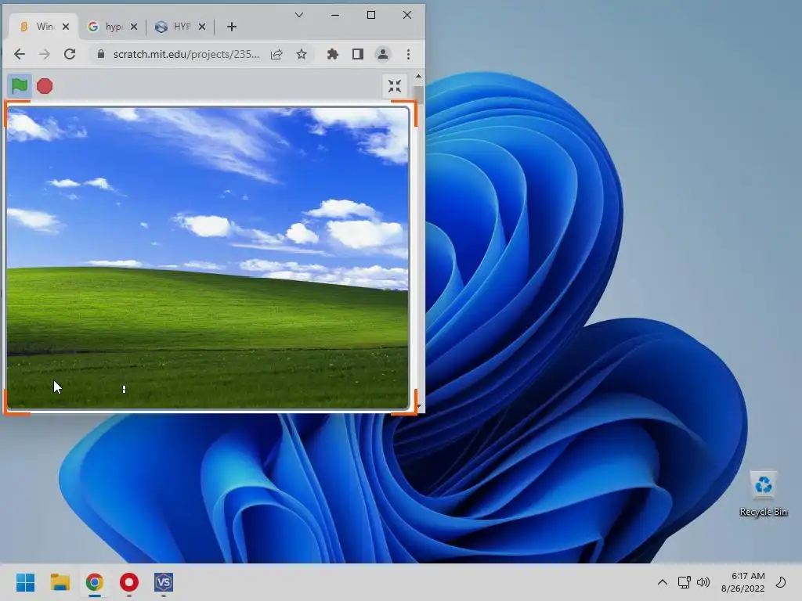View site information lock icon

(x=101, y=54)
